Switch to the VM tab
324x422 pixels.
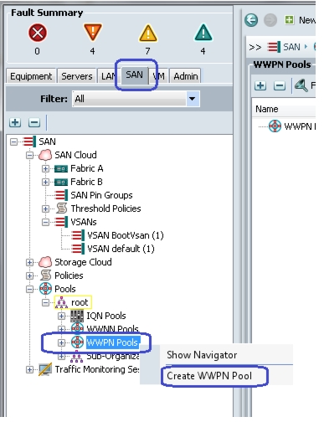pos(158,76)
